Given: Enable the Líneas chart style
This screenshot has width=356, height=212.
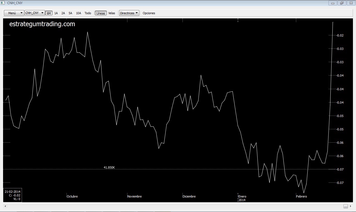Looking at the screenshot, I should (101, 13).
